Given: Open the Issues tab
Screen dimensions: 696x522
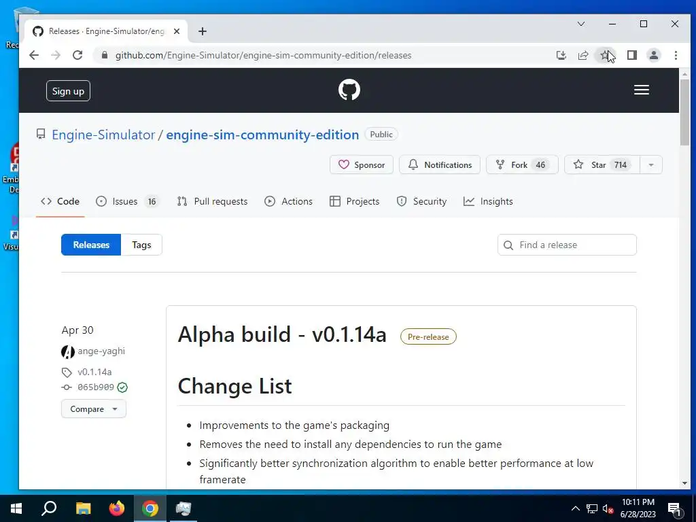Looking at the screenshot, I should point(127,201).
